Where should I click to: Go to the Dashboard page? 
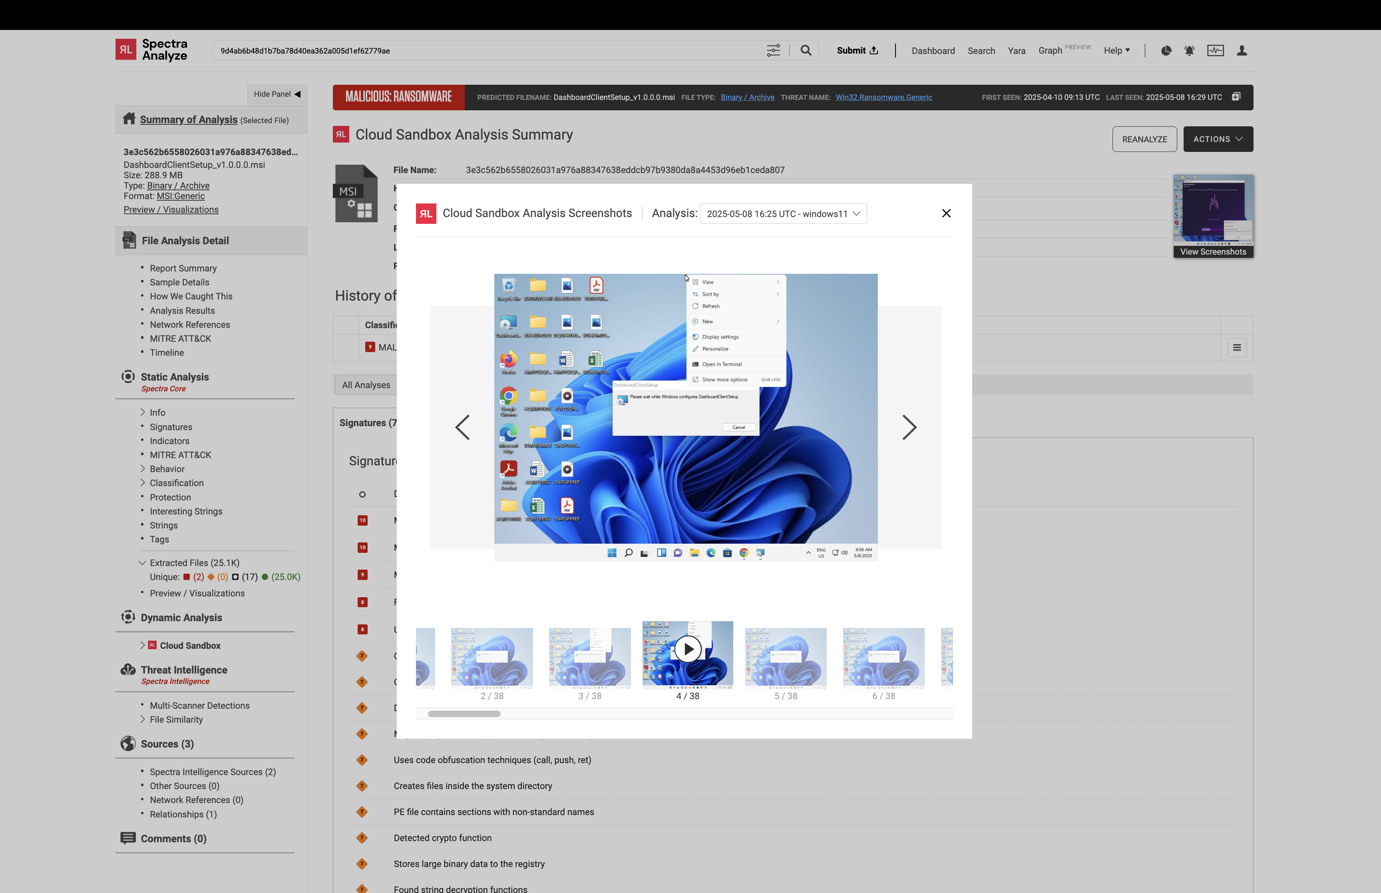pos(932,51)
